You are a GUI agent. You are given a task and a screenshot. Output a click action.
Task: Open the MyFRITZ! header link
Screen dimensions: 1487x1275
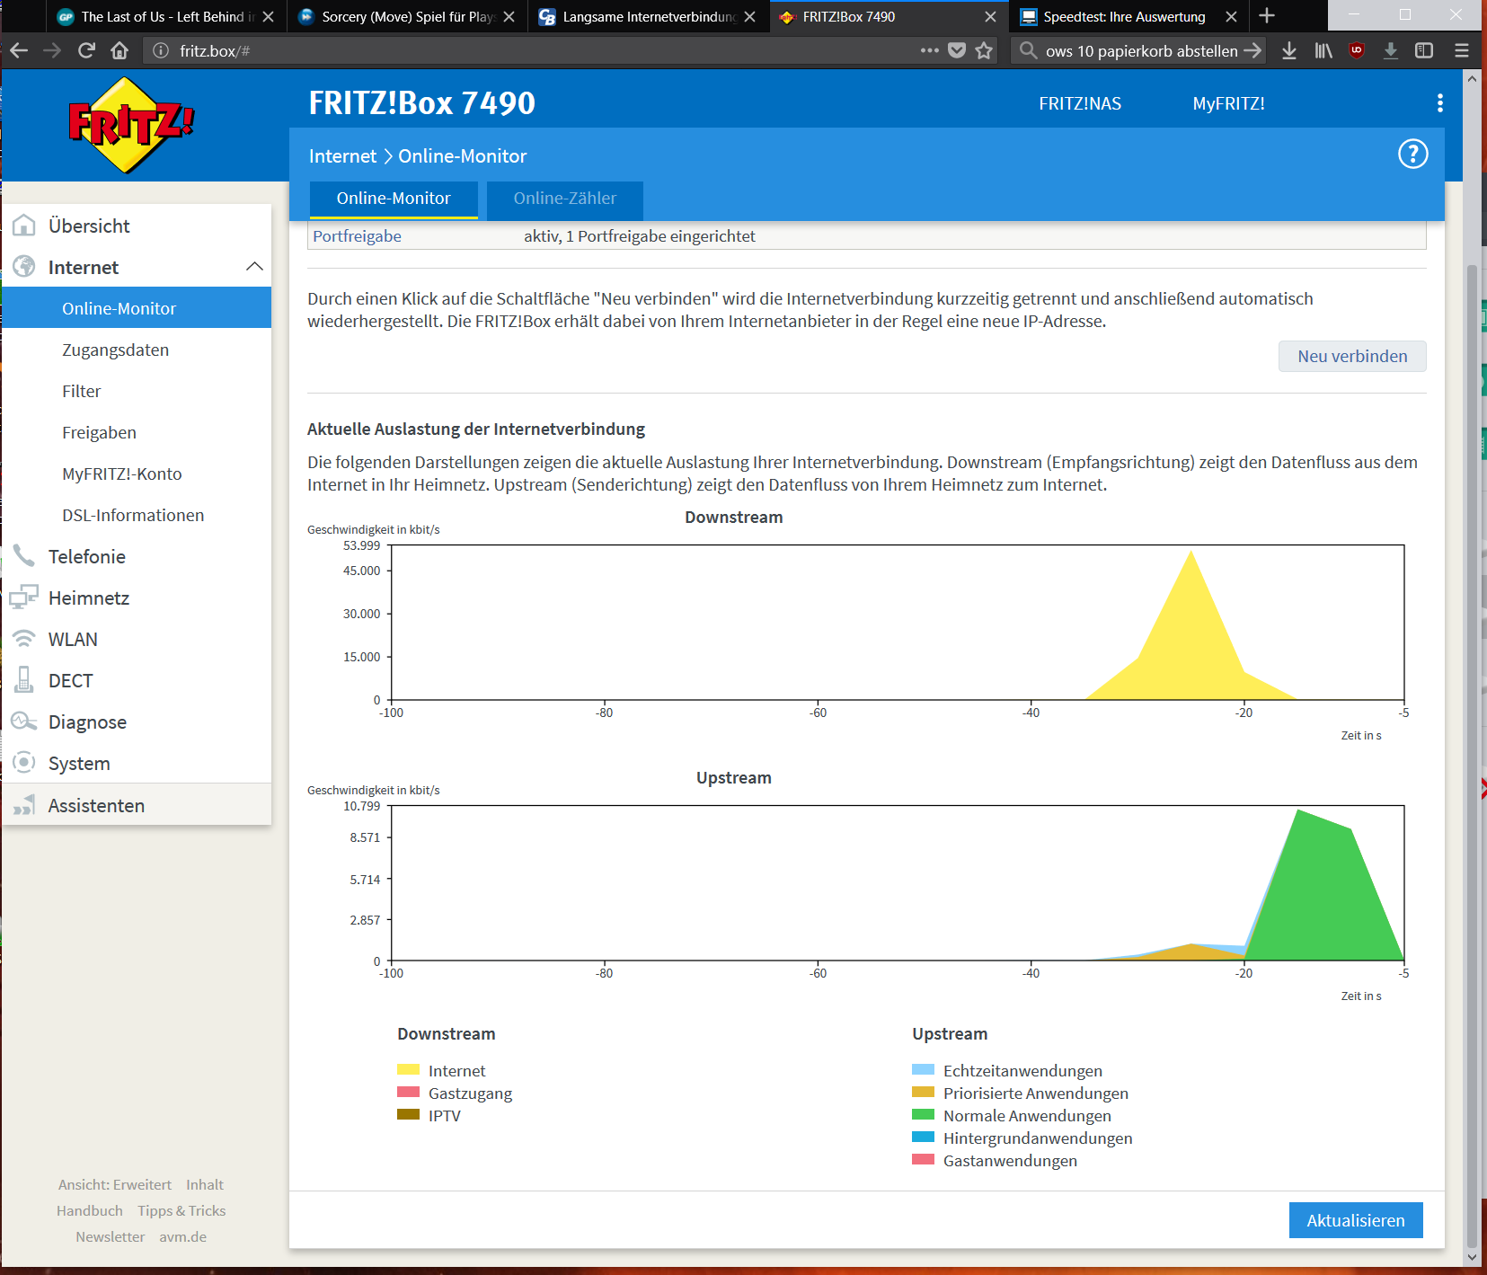coord(1228,103)
